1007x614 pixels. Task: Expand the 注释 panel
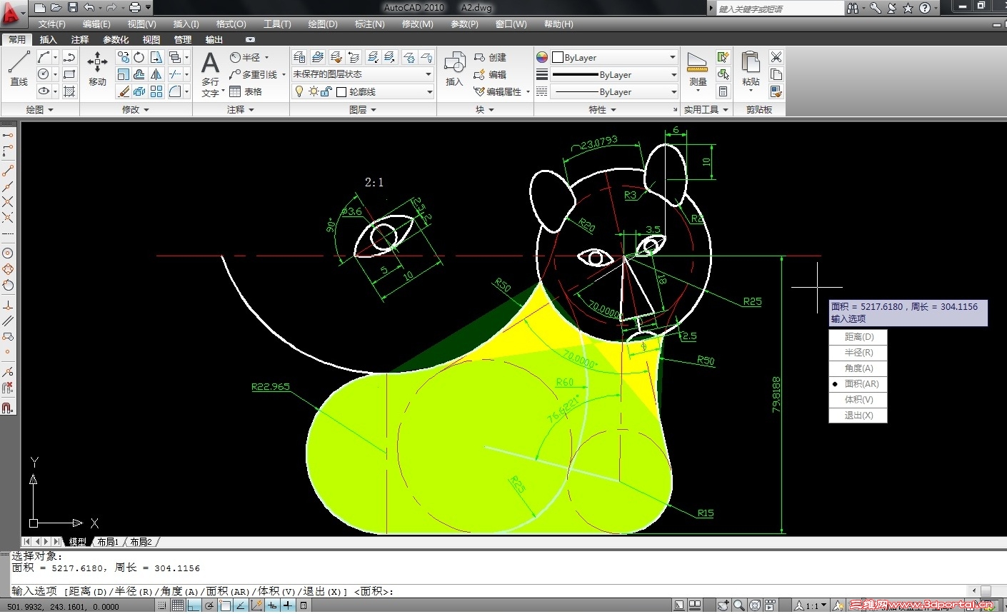241,110
